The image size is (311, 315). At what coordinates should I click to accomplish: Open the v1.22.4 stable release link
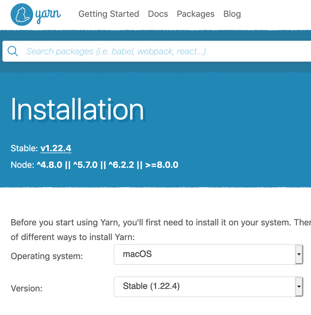56,149
